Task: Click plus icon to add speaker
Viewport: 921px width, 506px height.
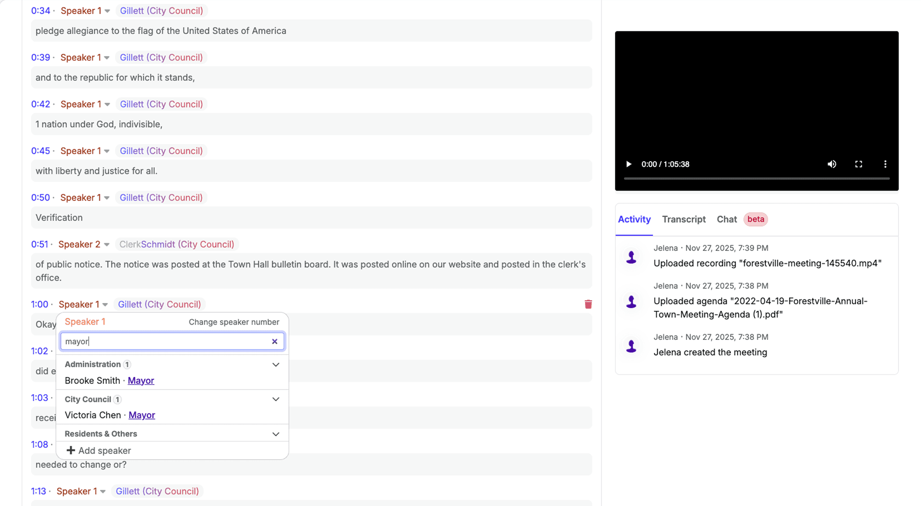Action: (70, 450)
